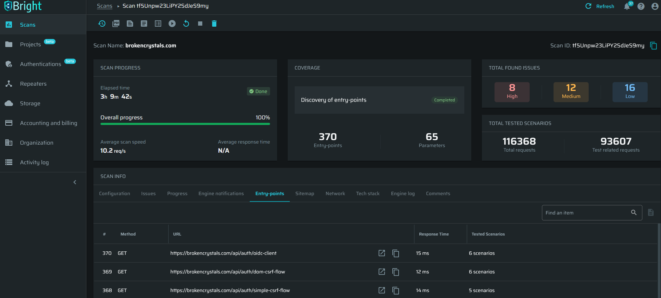Open the user account menu
This screenshot has height=298, width=661.
(x=655, y=6)
